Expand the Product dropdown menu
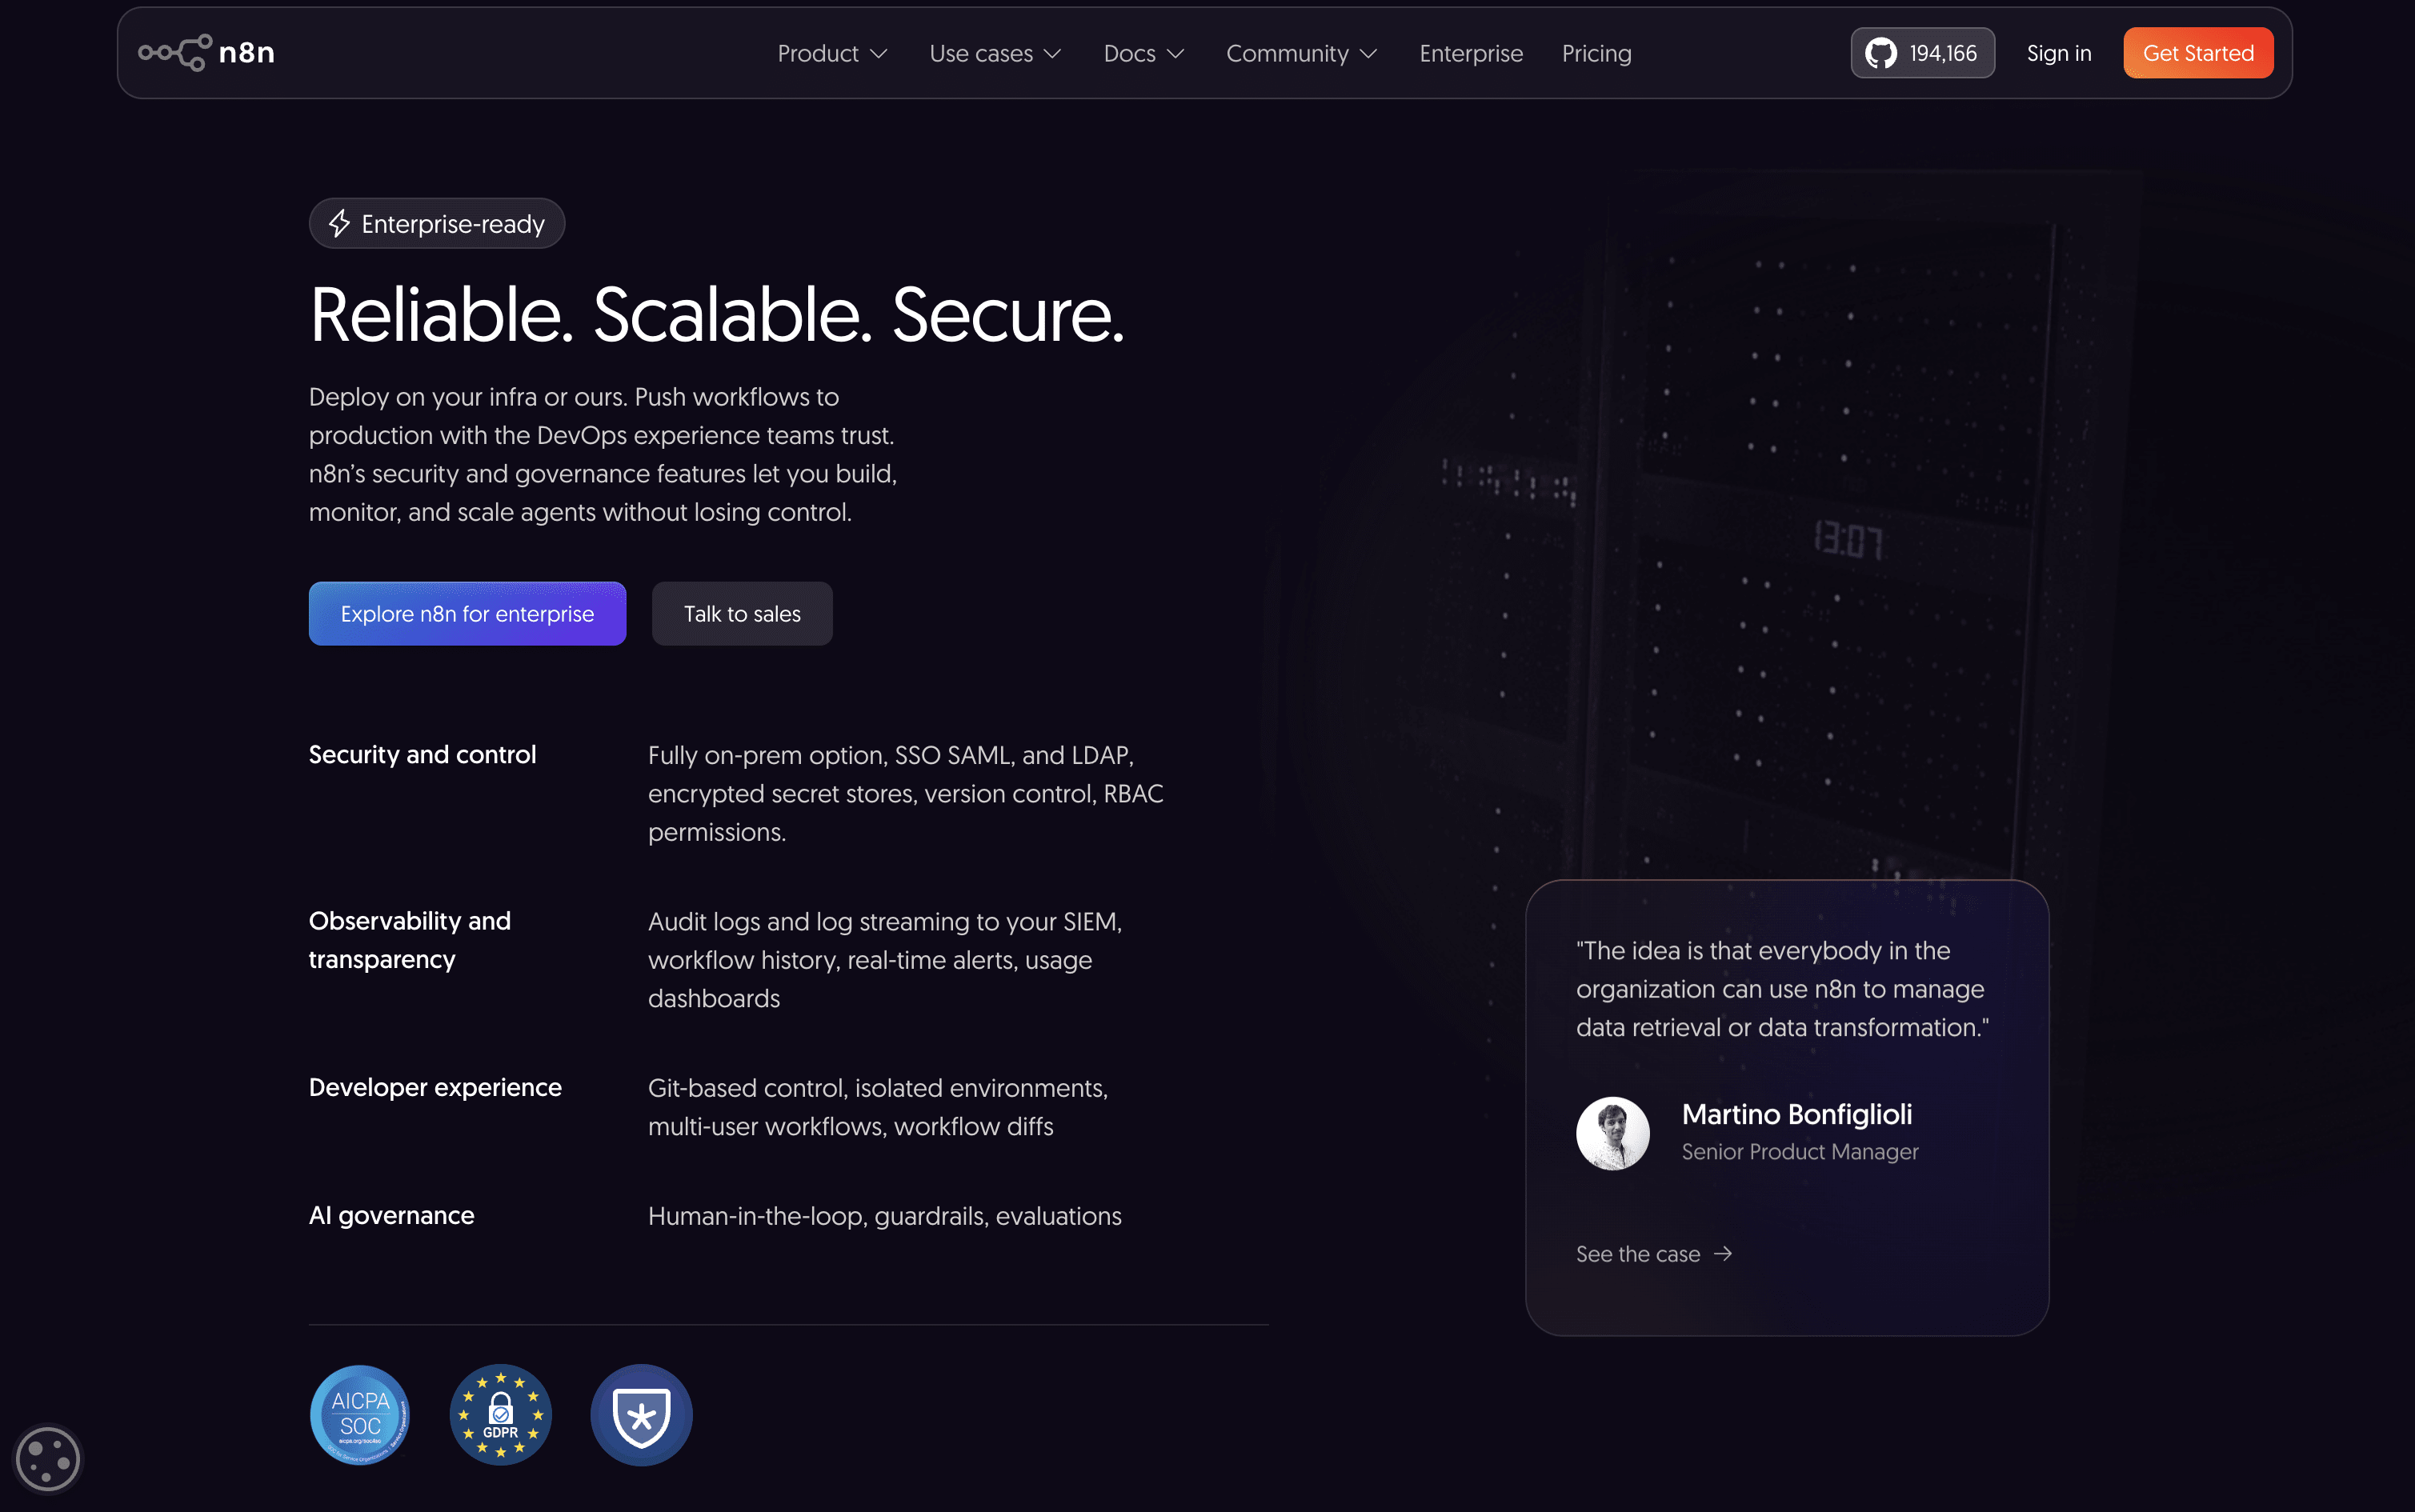 [832, 53]
